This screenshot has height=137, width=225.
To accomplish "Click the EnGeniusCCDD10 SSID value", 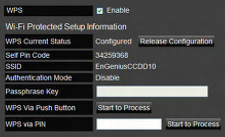I will (x=126, y=66).
